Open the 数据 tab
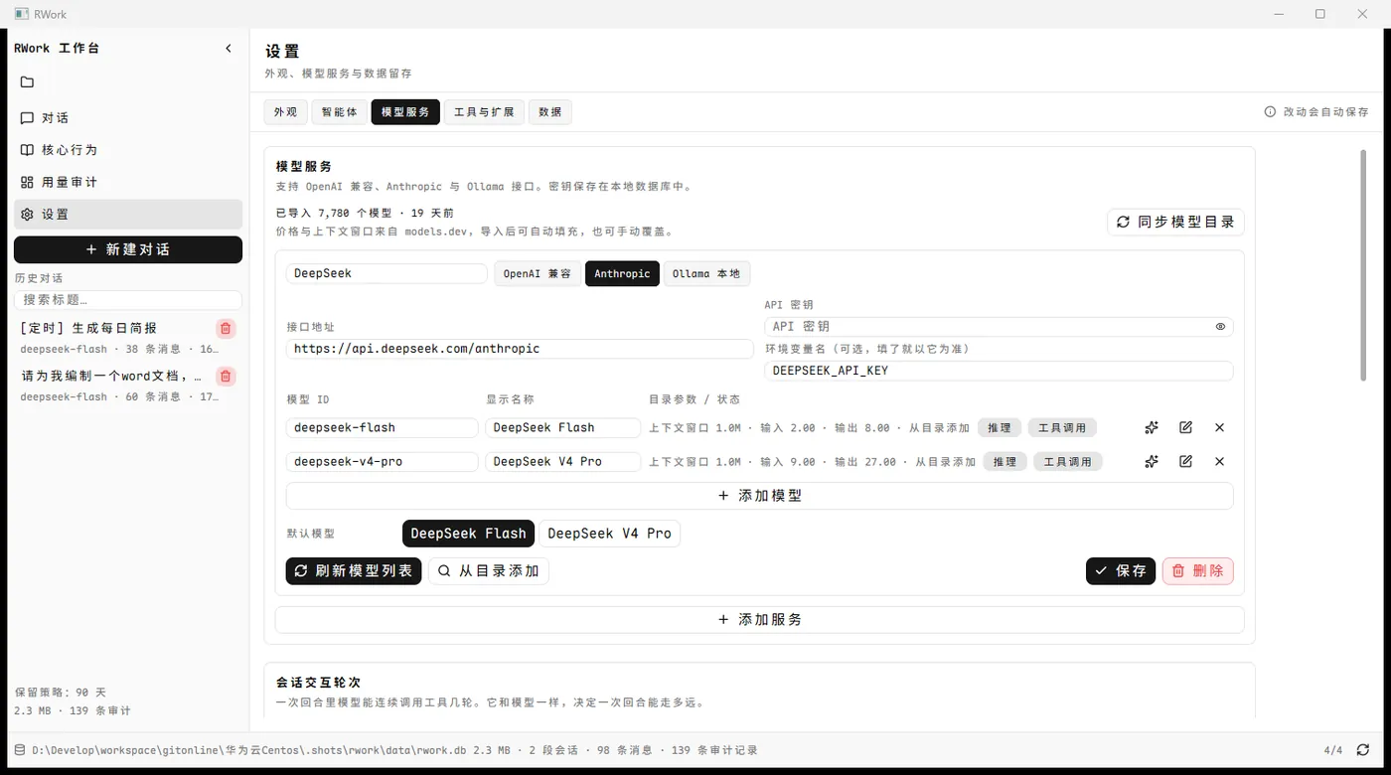Image resolution: width=1391 pixels, height=775 pixels. click(x=549, y=112)
